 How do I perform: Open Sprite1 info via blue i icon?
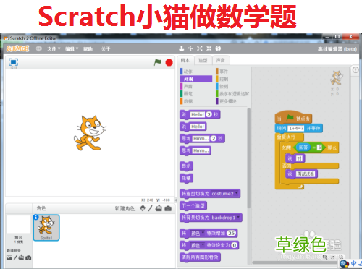click(x=35, y=217)
